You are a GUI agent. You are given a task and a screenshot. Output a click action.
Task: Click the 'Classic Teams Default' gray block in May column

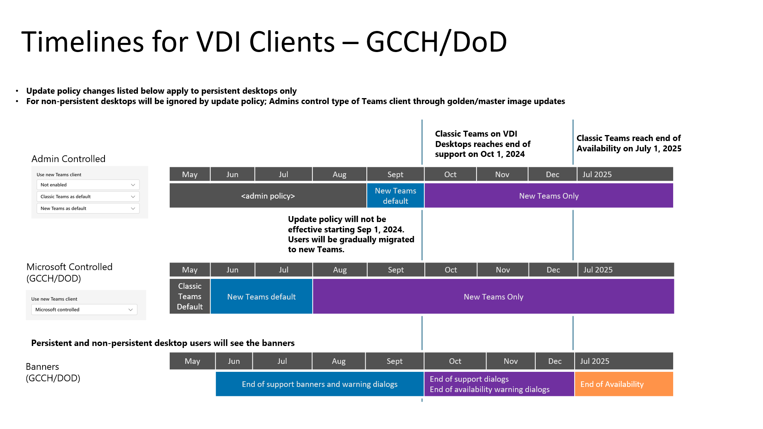coord(190,296)
